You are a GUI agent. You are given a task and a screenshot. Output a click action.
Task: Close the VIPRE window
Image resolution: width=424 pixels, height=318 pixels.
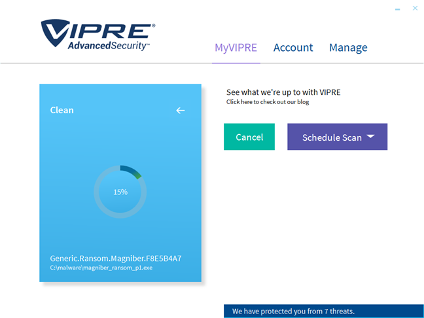415,9
